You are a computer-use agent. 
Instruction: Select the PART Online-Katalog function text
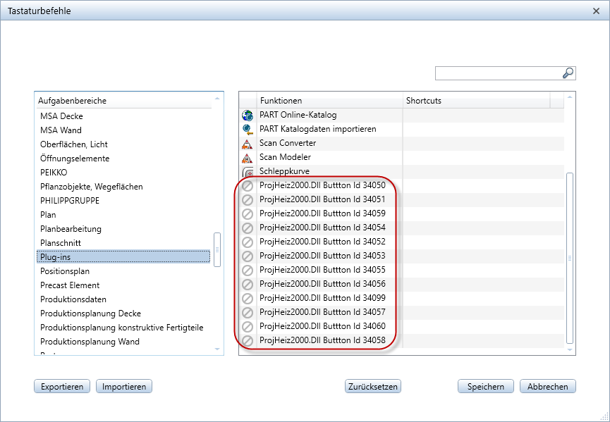coord(298,115)
